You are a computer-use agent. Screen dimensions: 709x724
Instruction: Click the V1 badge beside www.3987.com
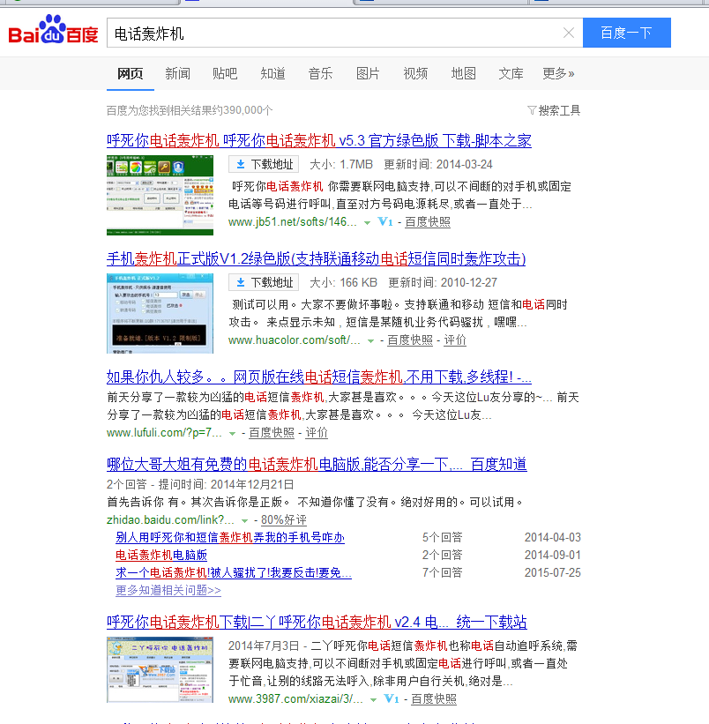(x=392, y=699)
